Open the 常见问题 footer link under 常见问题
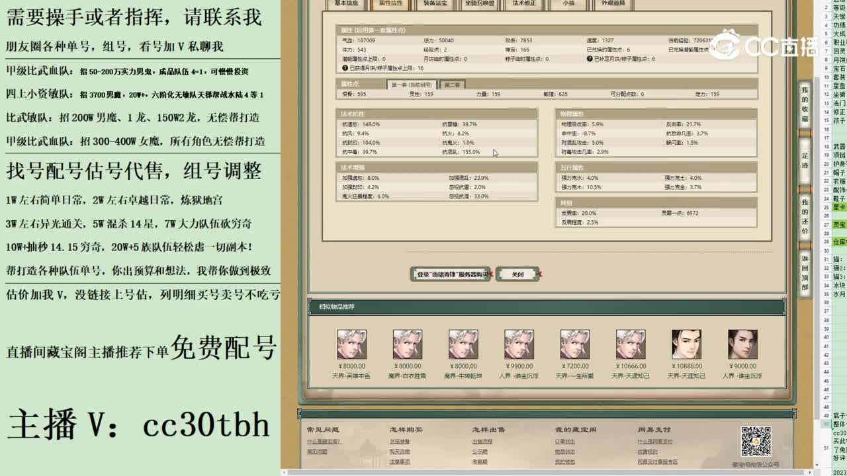The image size is (847, 476). (x=317, y=452)
